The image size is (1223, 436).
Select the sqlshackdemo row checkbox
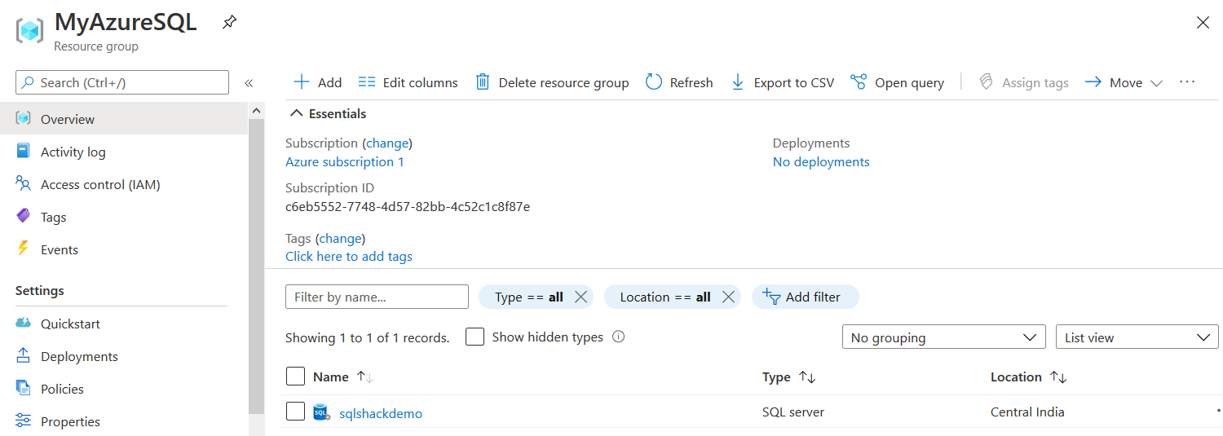click(x=295, y=412)
